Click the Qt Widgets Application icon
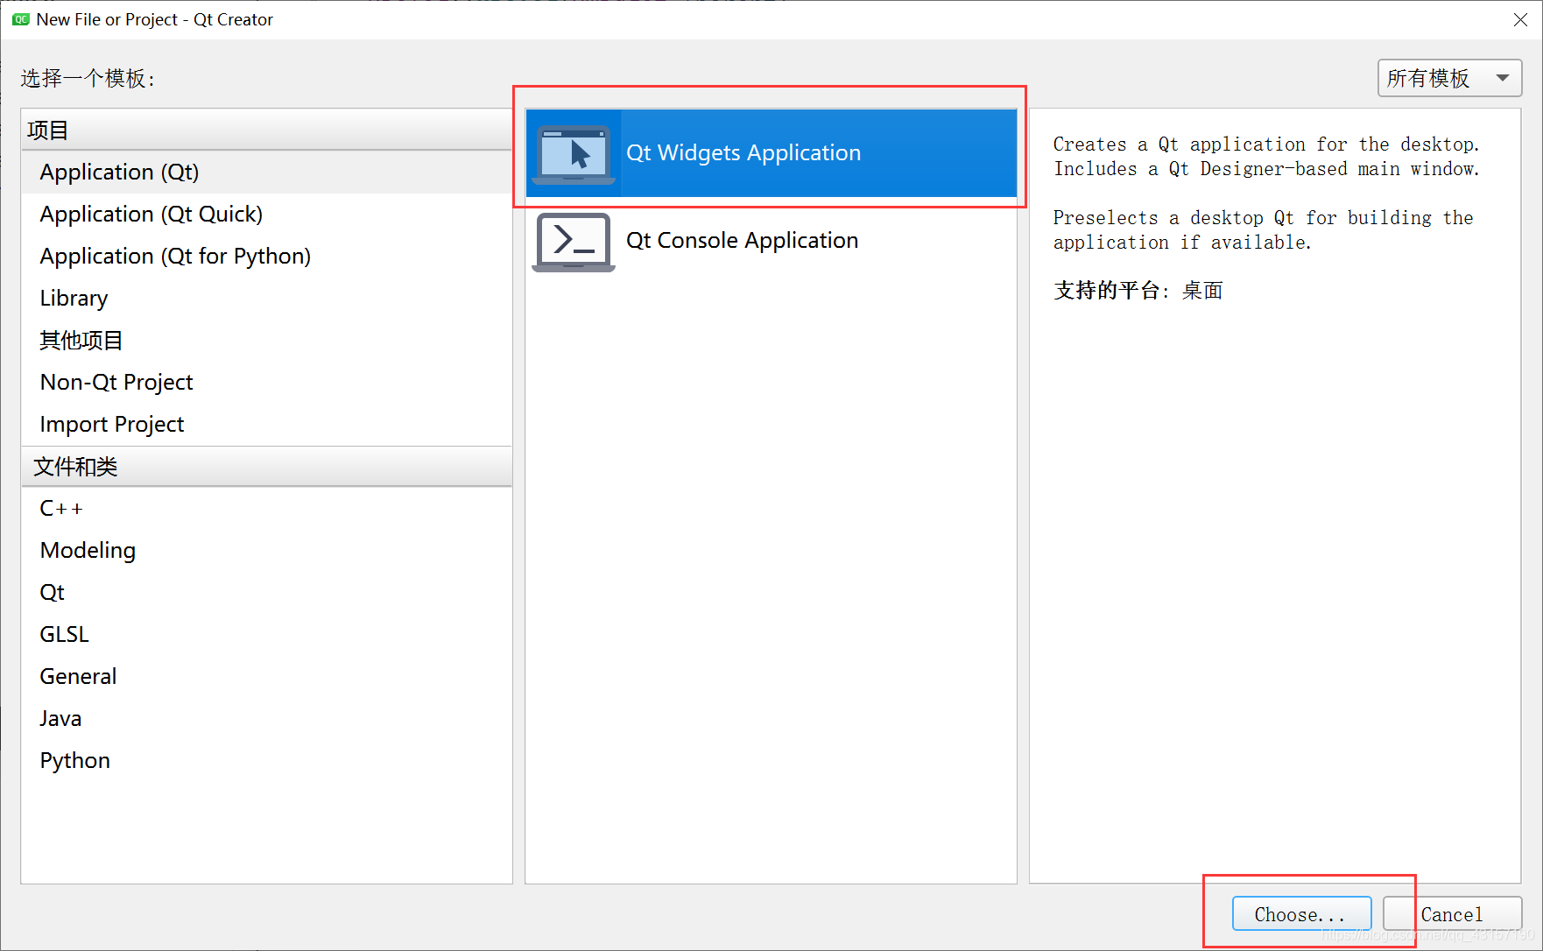1543x951 pixels. coord(574,152)
